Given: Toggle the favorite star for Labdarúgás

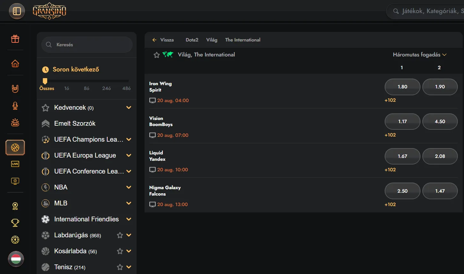Looking at the screenshot, I should pos(120,235).
